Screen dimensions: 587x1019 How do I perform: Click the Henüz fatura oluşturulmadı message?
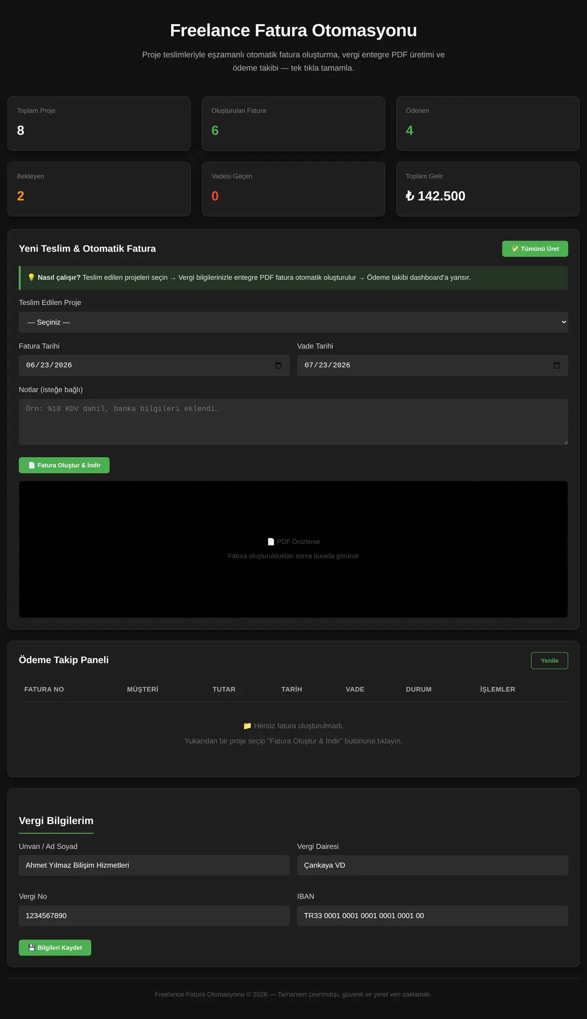coord(293,726)
